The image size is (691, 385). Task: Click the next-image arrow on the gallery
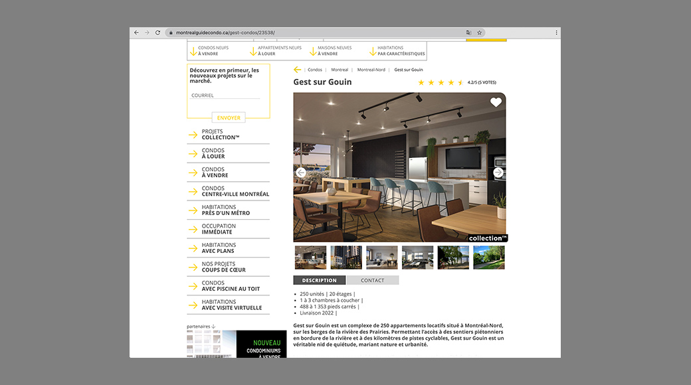tap(498, 172)
